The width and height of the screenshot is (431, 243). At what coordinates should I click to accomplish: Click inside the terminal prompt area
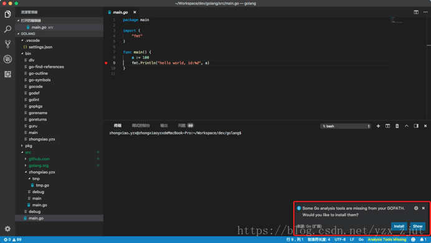tap(175, 133)
